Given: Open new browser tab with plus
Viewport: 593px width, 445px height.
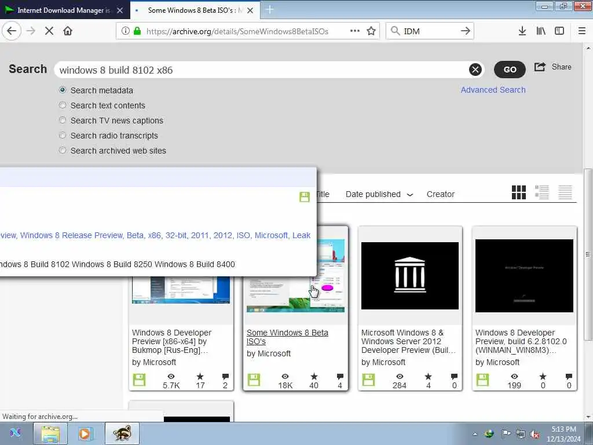Looking at the screenshot, I should [x=270, y=10].
